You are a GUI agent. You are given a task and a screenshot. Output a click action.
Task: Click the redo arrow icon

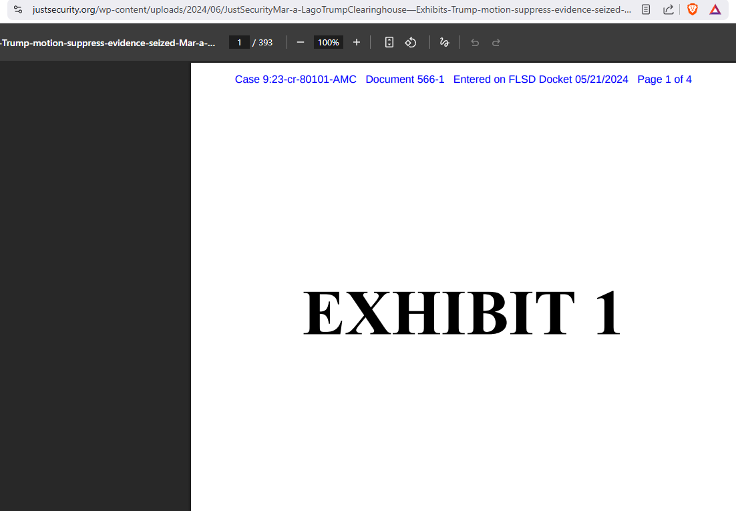click(496, 43)
